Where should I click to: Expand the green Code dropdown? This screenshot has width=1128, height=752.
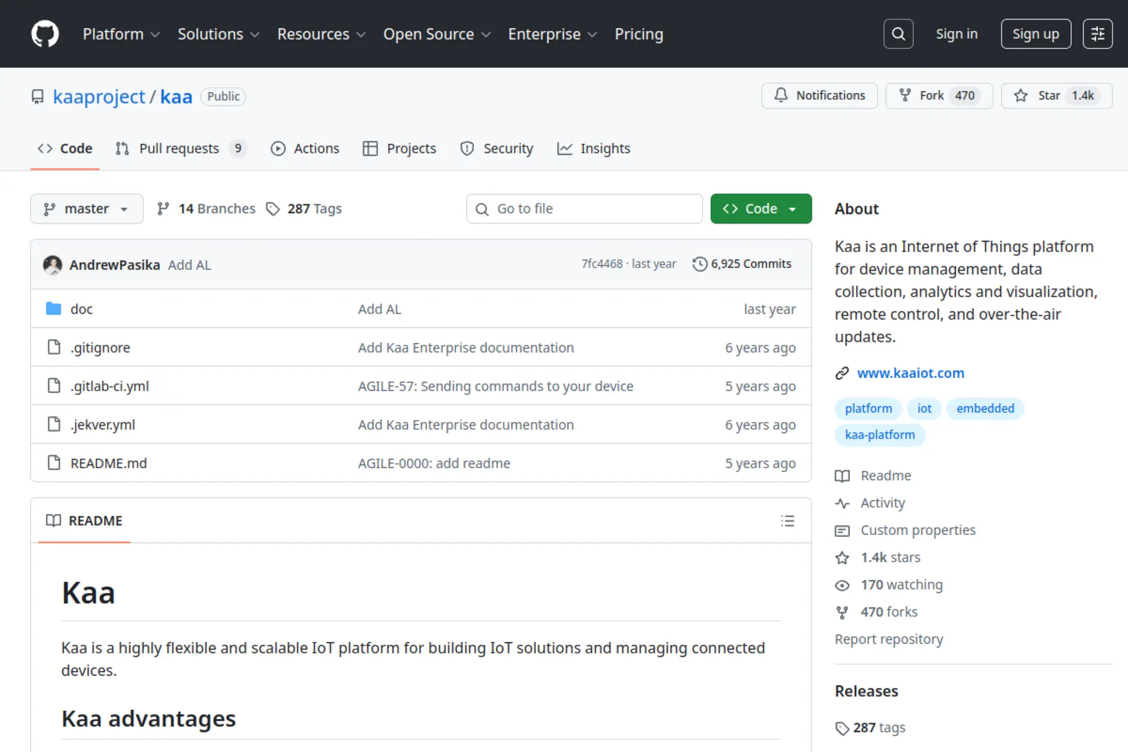760,209
